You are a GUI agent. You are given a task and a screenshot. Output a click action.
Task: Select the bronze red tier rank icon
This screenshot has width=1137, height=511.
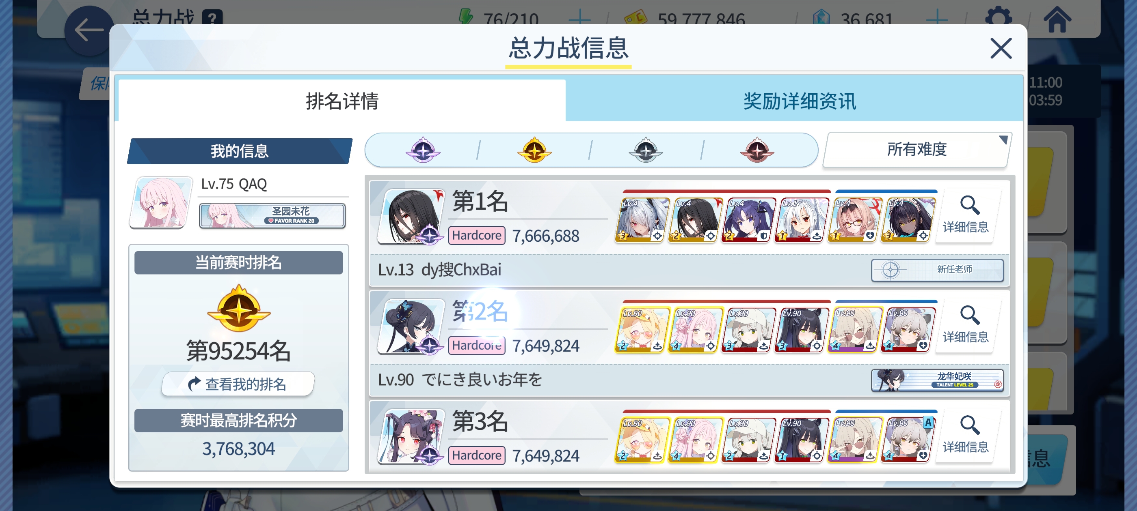click(x=757, y=150)
